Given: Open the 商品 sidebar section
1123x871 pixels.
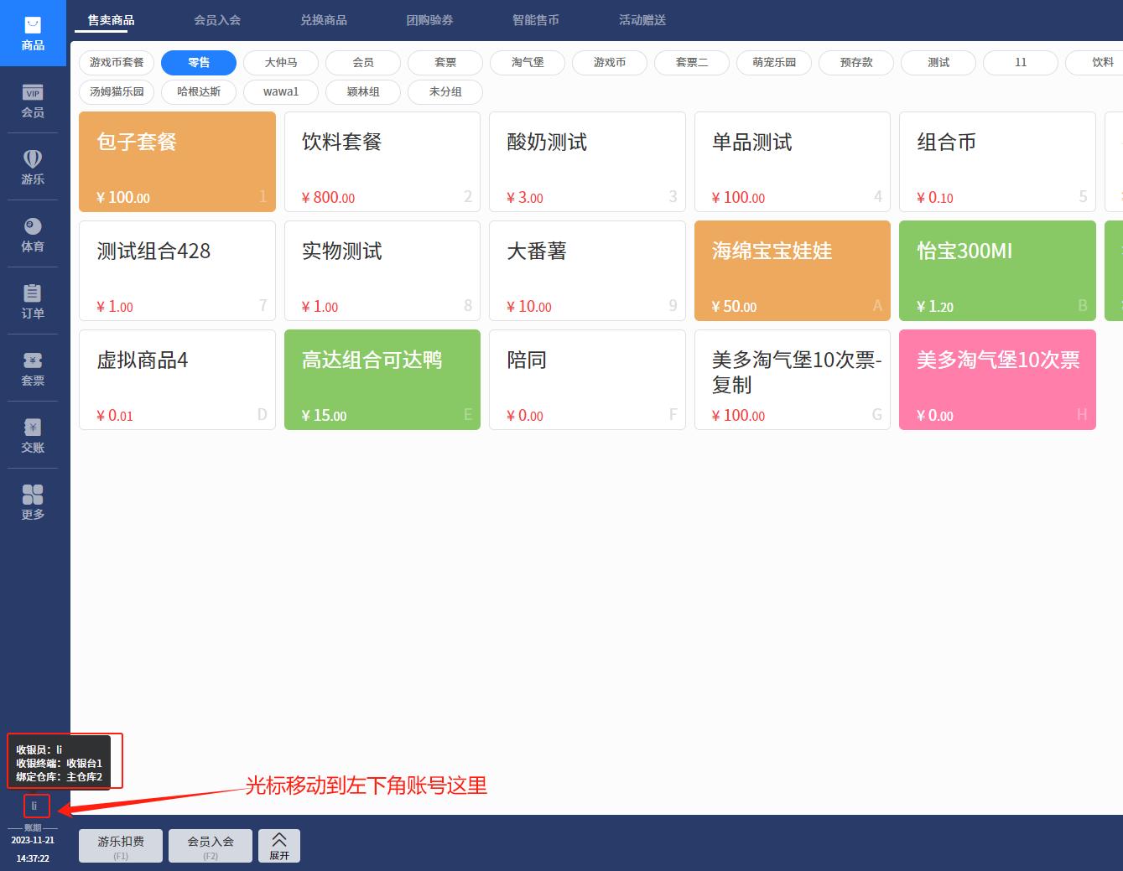Looking at the screenshot, I should point(33,34).
